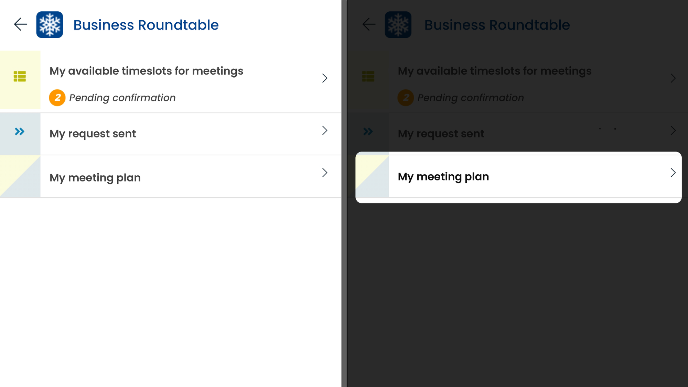Click the dimmed snowflake logo in right panel
Screen dimensions: 688x387
tap(398, 25)
